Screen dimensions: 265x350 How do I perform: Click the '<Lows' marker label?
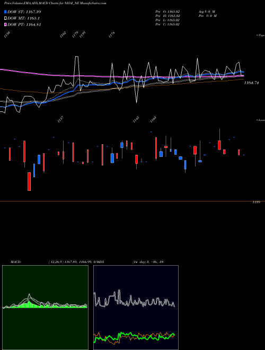click(x=261, y=120)
